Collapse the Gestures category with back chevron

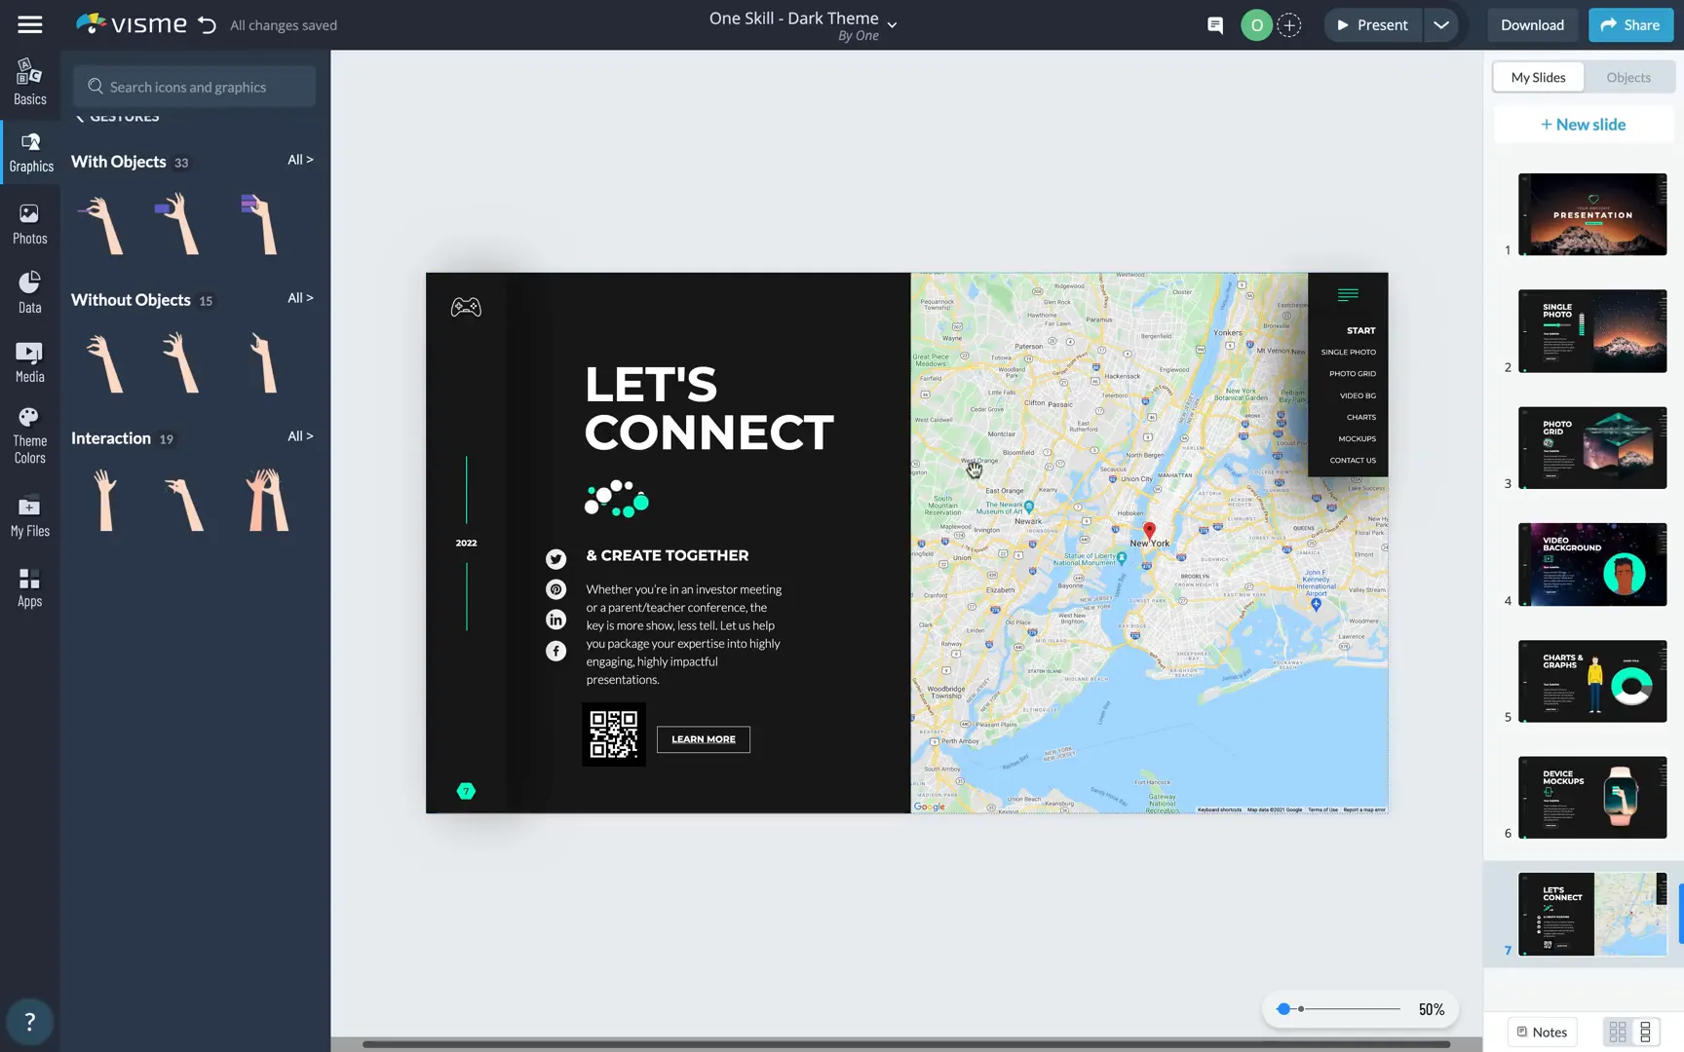(x=80, y=116)
